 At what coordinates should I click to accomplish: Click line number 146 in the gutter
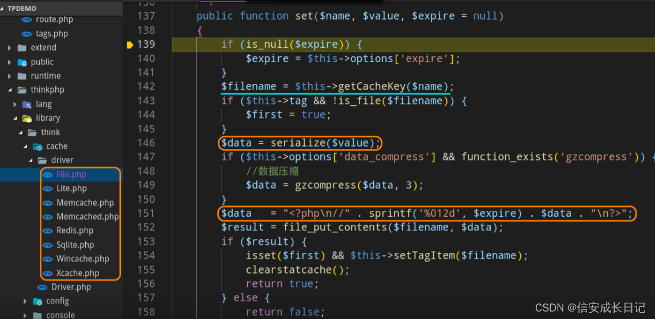pos(146,143)
